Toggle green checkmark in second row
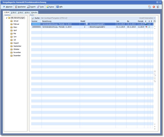The image size is (164, 137). pos(149,27)
